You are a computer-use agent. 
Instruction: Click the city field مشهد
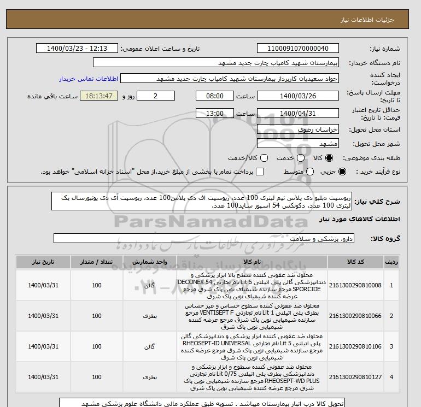pyautogui.click(x=298, y=144)
